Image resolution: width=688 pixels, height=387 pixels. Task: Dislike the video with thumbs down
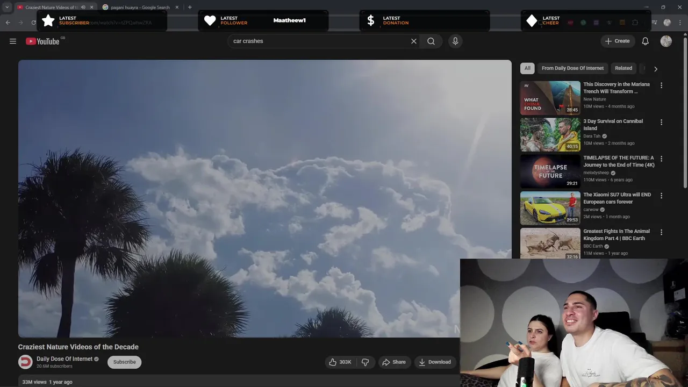[x=365, y=362]
